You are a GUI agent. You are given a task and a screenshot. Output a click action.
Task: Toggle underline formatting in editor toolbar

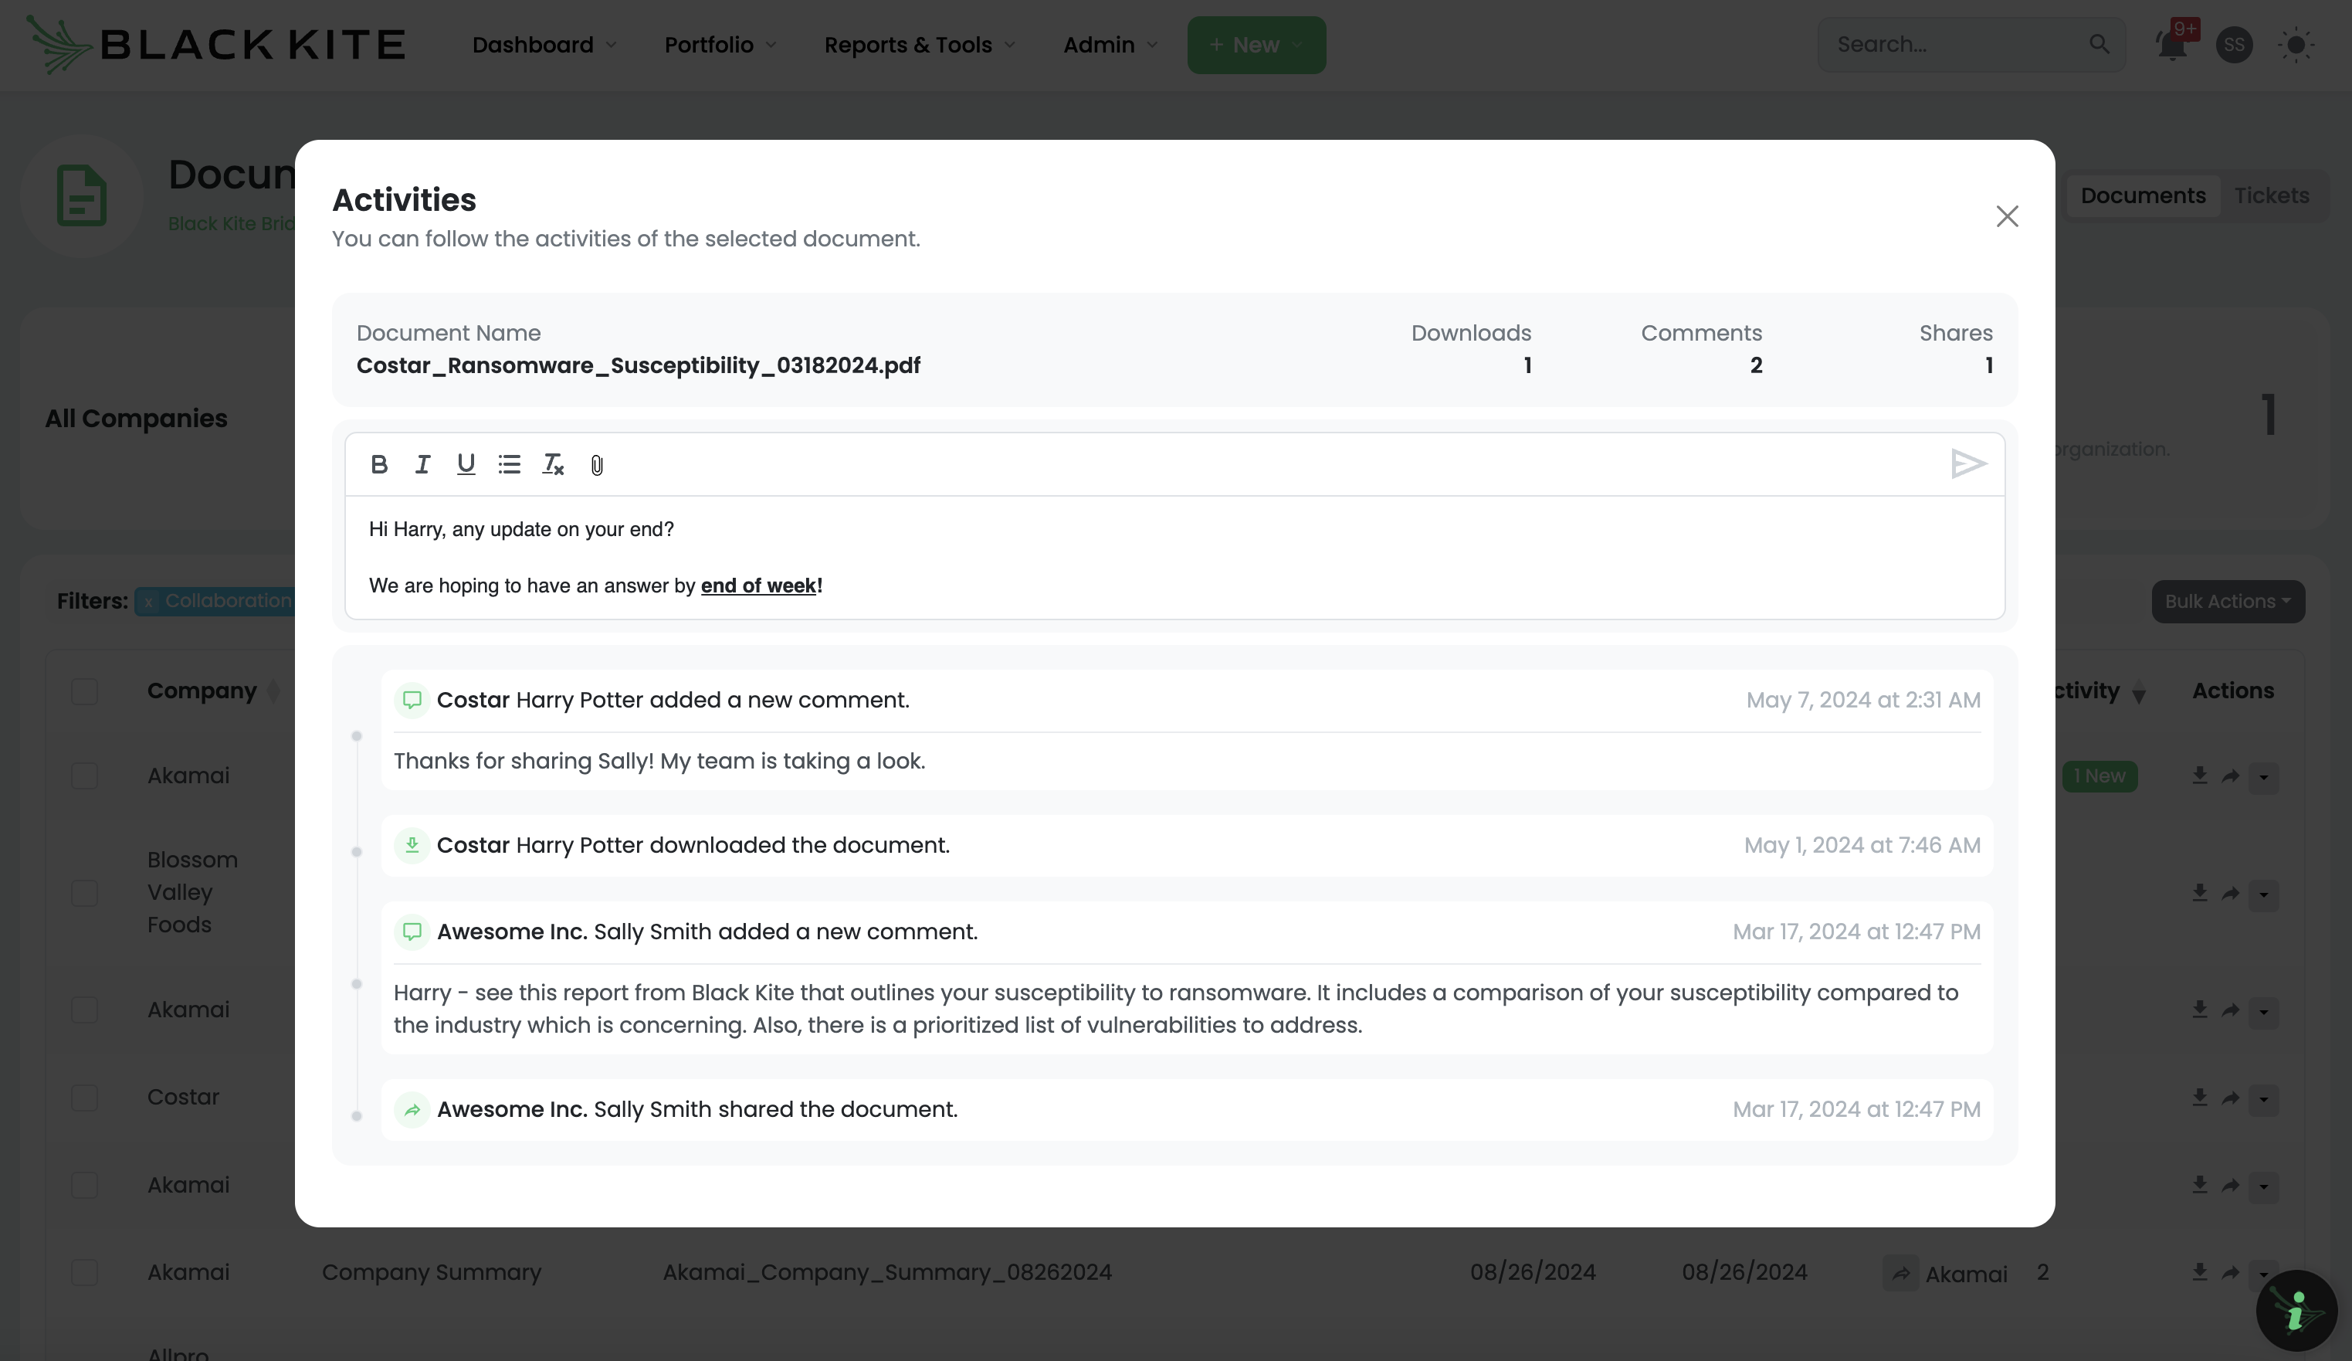(x=466, y=464)
